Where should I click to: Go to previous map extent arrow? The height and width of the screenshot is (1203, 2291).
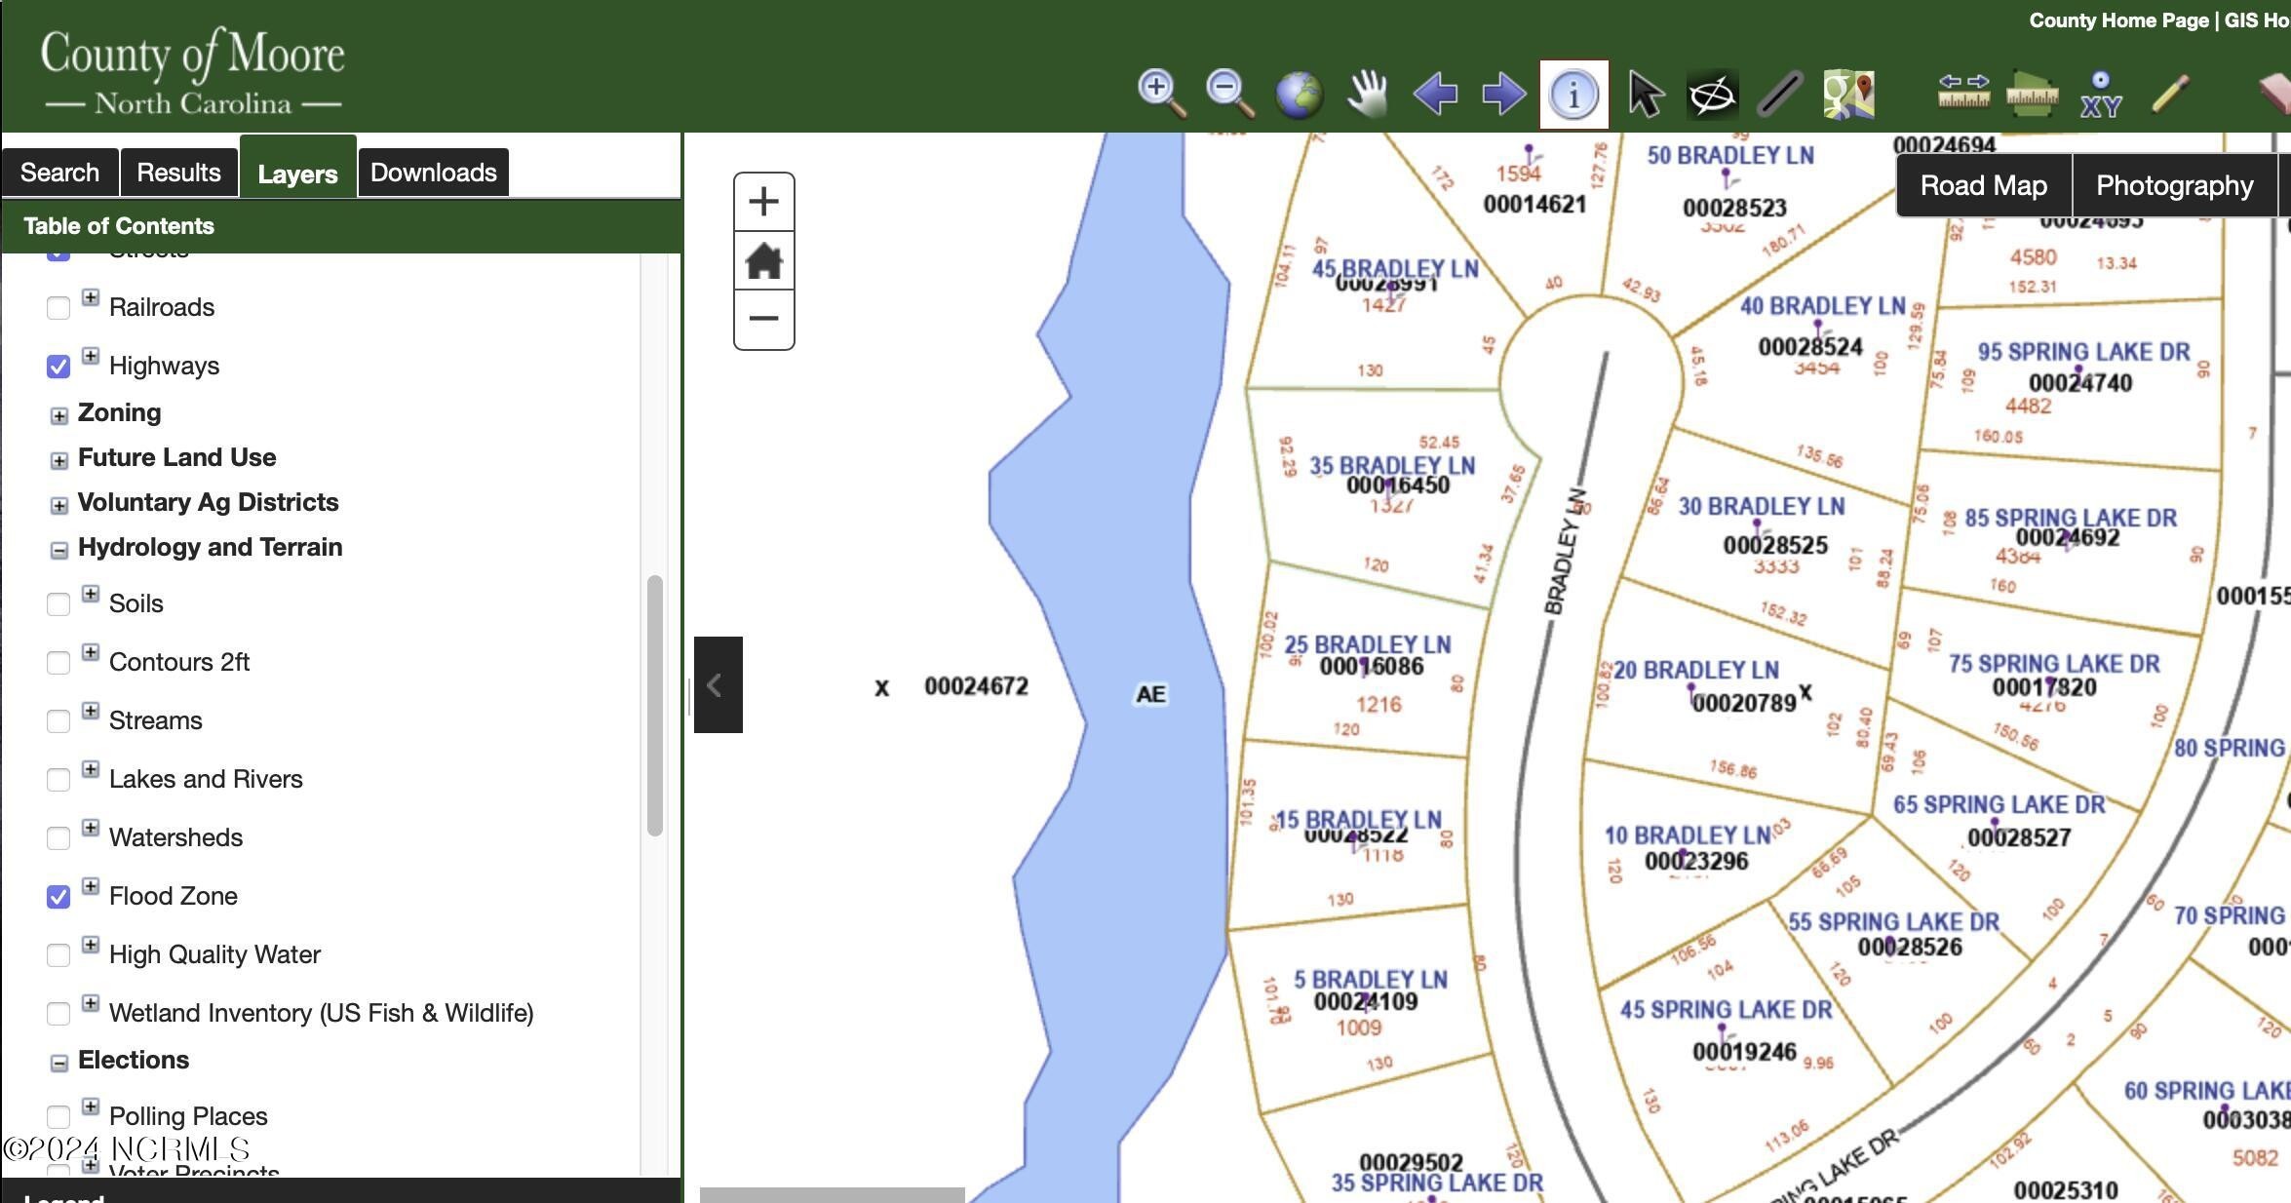pos(1435,95)
